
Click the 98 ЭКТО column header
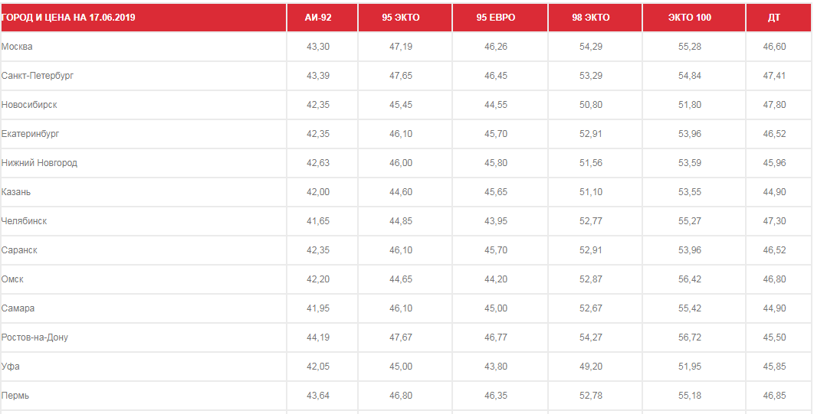(590, 18)
